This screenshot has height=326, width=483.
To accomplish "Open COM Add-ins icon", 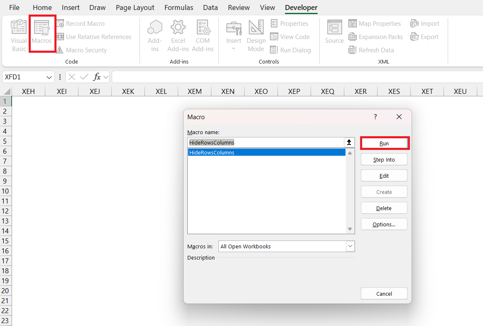I will (203, 27).
